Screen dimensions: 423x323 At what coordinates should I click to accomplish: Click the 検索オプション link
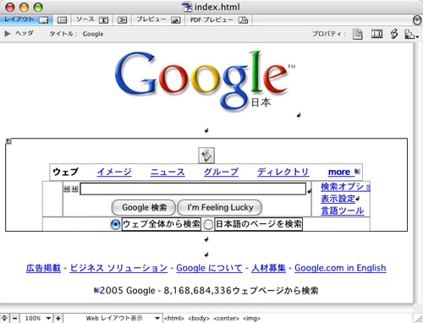[345, 187]
